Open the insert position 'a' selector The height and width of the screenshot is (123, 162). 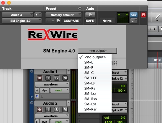[x=38, y=15]
